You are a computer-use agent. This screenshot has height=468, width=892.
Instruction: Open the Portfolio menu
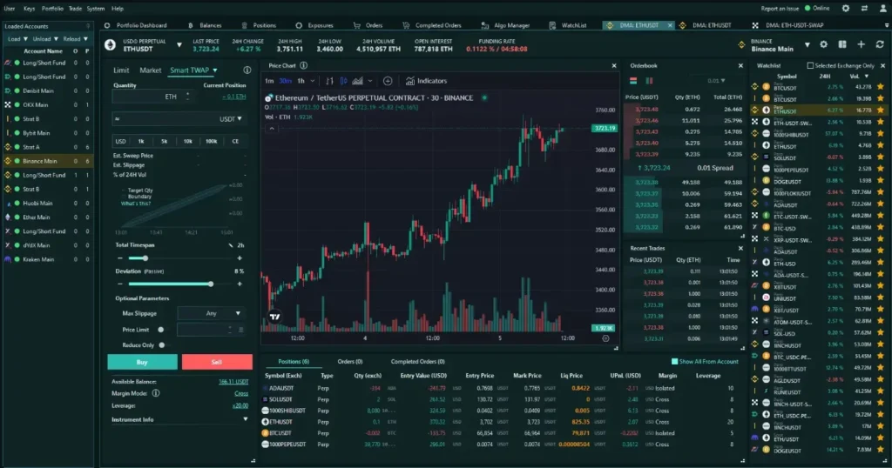click(52, 8)
